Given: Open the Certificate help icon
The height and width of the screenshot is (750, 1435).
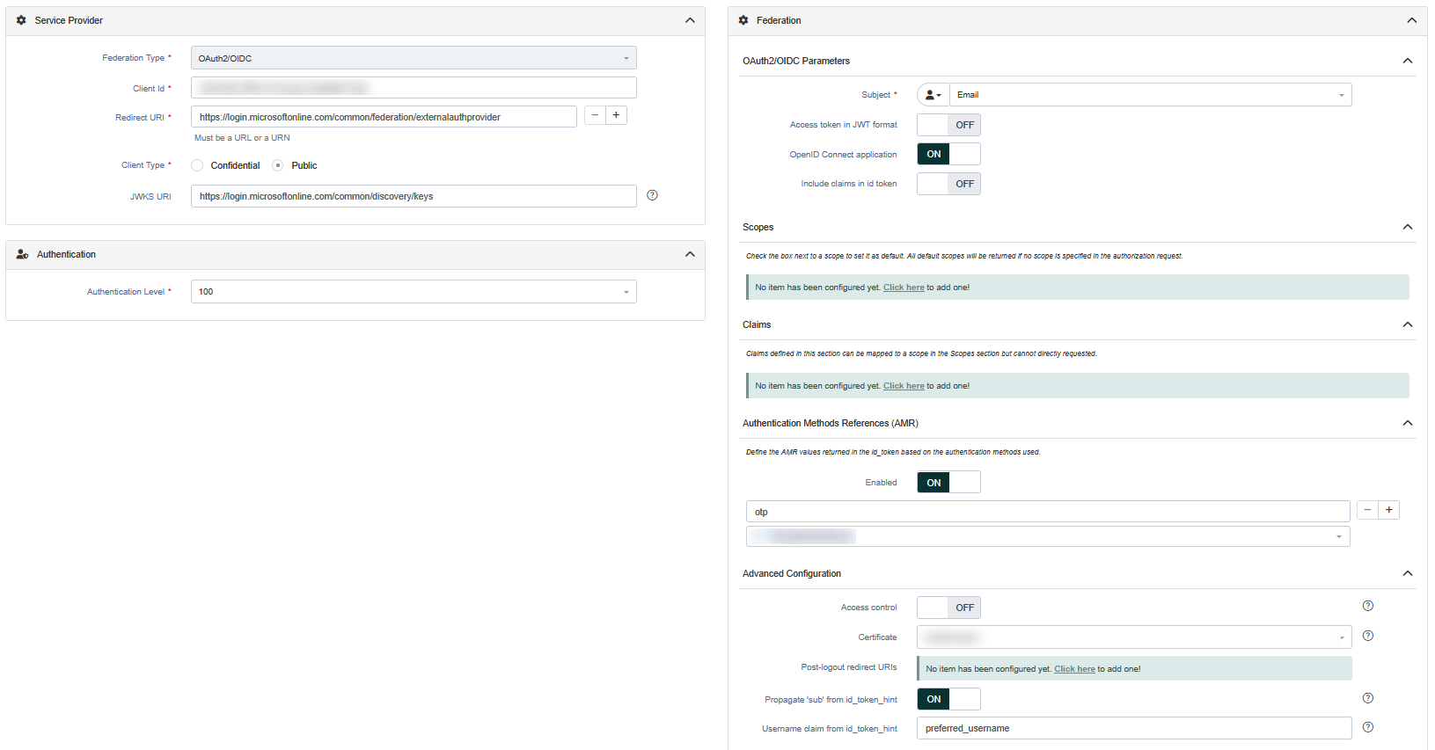Looking at the screenshot, I should [x=1368, y=636].
